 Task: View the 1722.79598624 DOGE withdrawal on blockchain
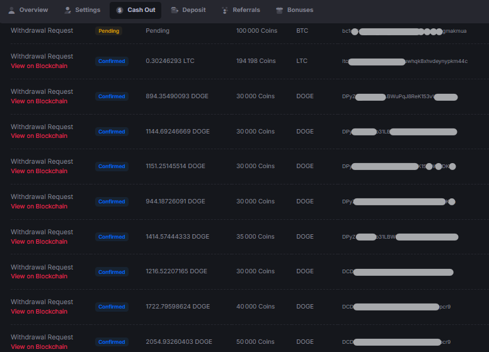tap(39, 312)
